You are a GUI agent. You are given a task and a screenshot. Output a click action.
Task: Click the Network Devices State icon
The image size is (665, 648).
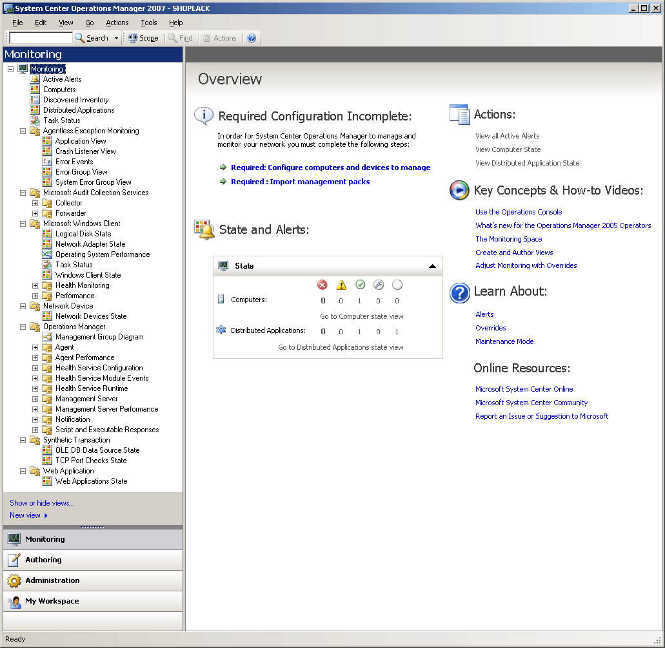coord(47,316)
